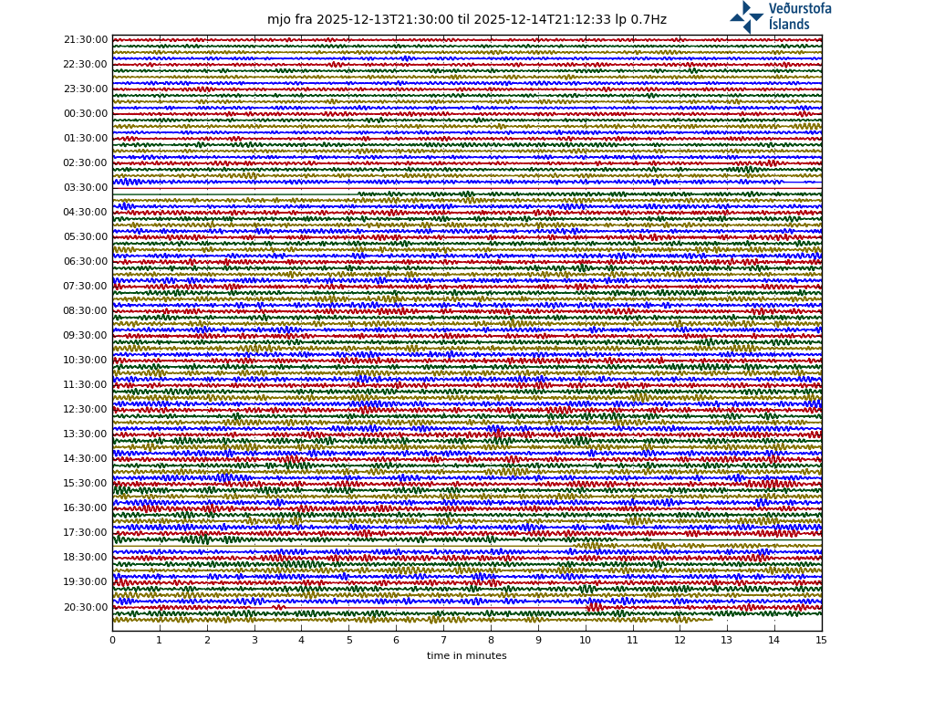Click the 5 minute x-axis tick label
The width and height of the screenshot is (934, 701).
pyautogui.click(x=348, y=641)
